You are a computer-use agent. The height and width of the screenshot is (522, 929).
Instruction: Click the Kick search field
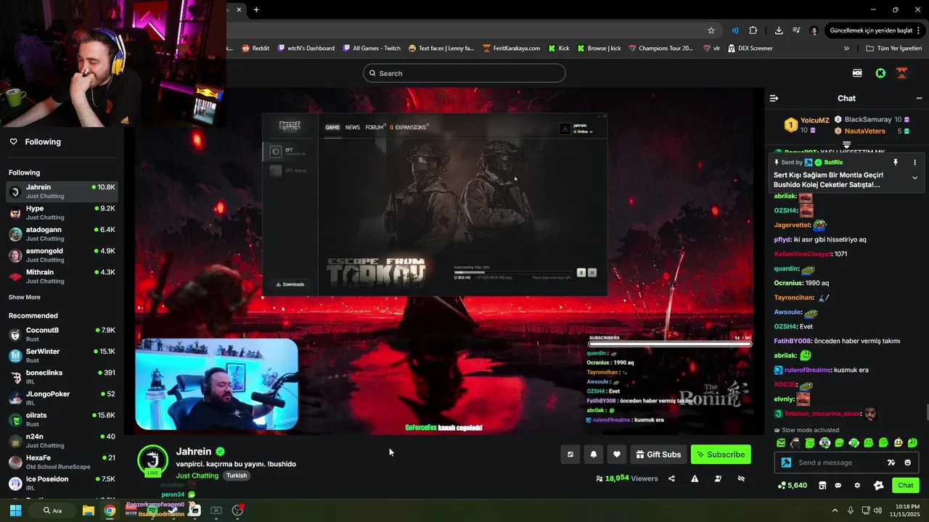coord(464,73)
